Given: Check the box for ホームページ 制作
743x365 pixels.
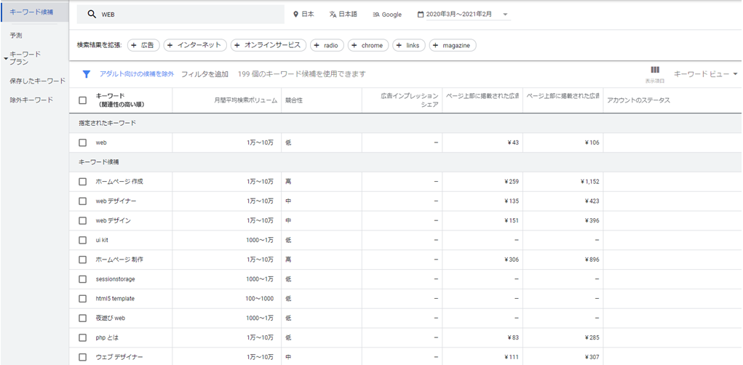Looking at the screenshot, I should point(83,260).
